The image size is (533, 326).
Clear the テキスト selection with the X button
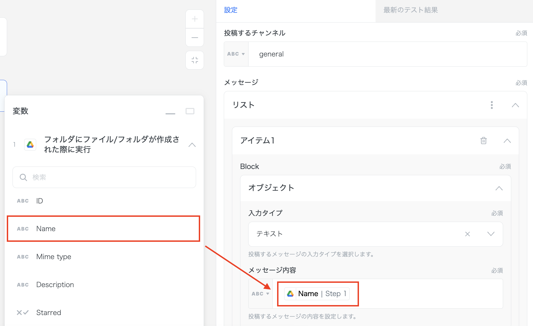[x=467, y=234]
